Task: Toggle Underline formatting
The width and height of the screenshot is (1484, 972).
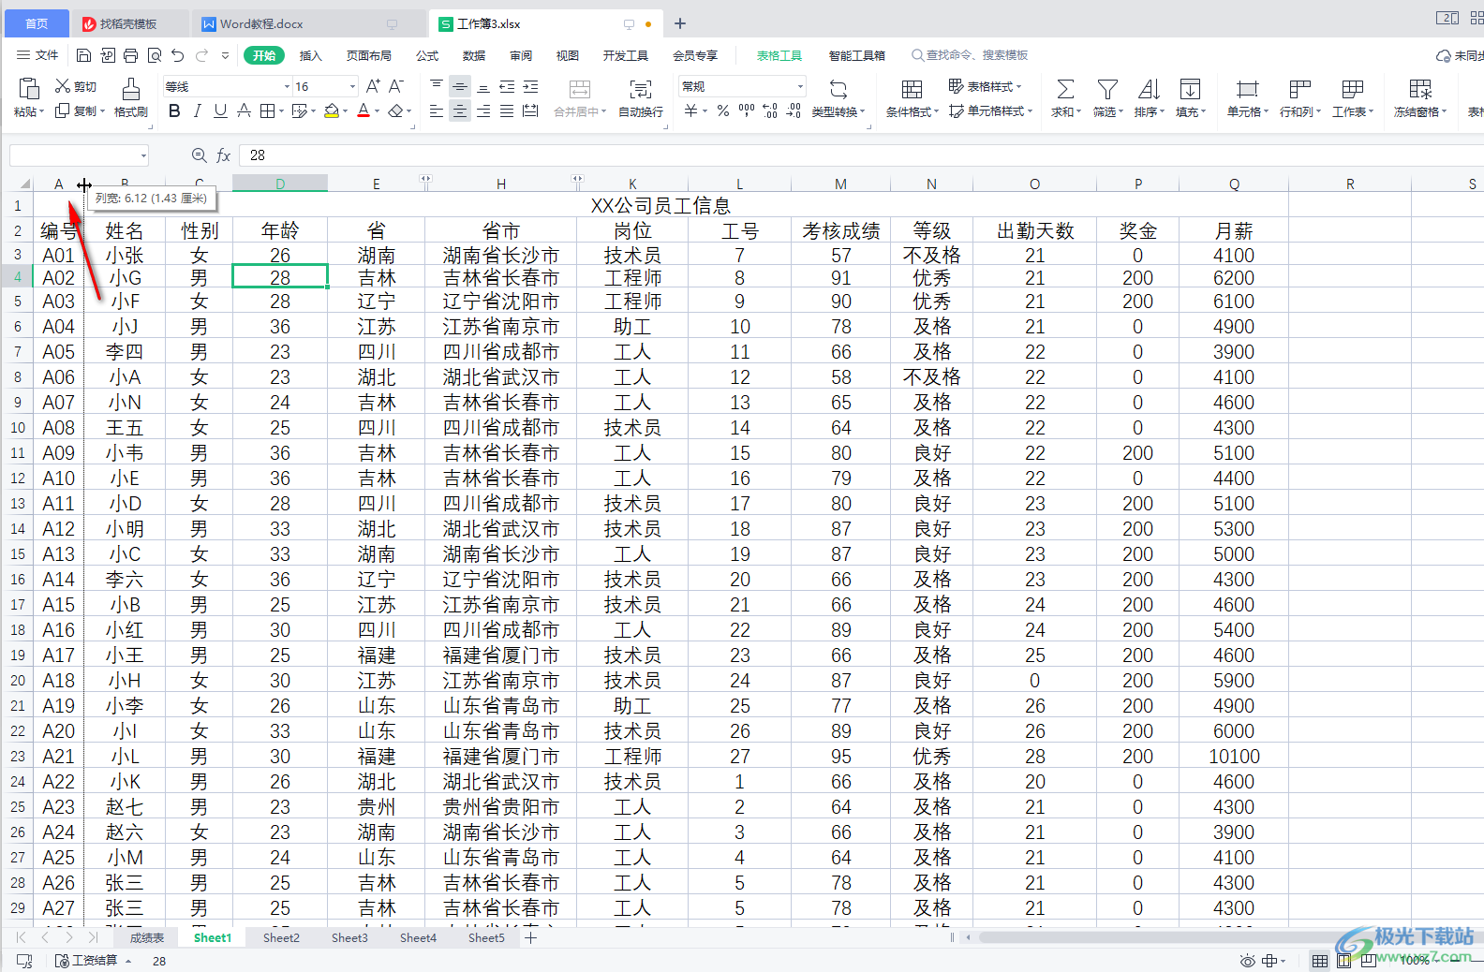Action: (x=220, y=111)
